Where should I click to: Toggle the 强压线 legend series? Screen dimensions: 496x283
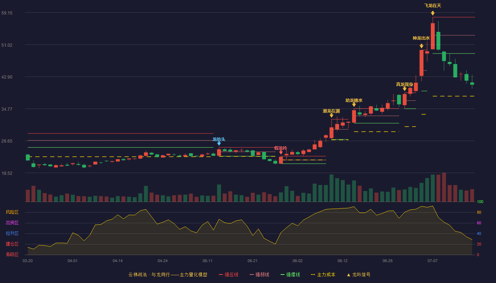click(229, 275)
